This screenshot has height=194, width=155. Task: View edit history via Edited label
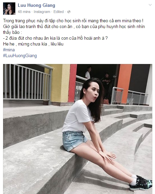59,12
